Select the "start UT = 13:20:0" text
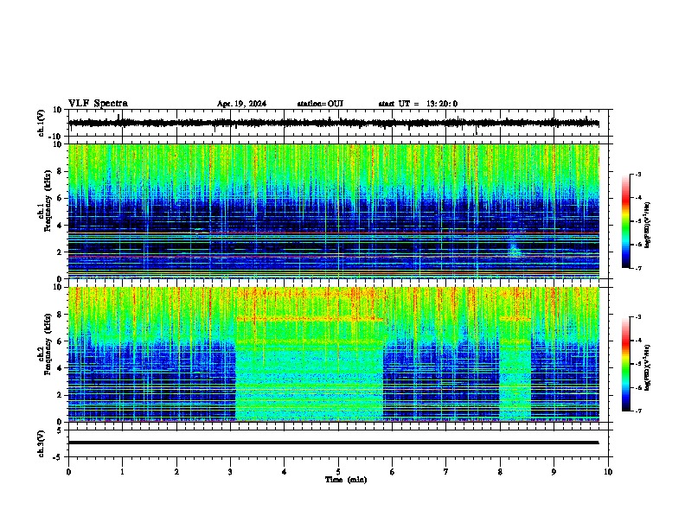This screenshot has width=685, height=529. (418, 104)
